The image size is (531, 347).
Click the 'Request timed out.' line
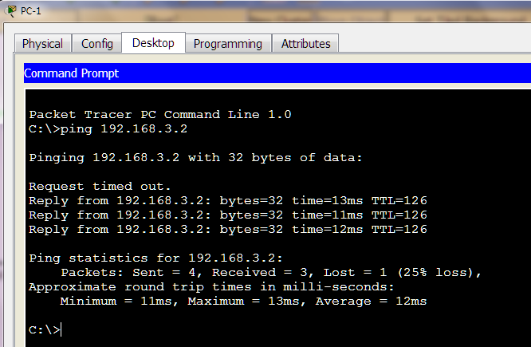(x=100, y=186)
